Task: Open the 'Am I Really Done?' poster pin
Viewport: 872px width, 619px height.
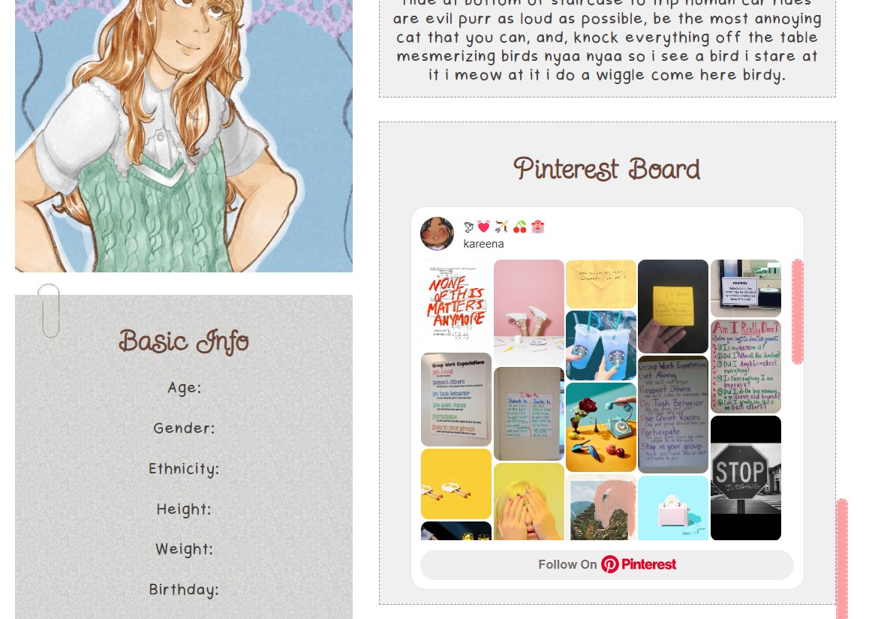Action: click(x=746, y=366)
